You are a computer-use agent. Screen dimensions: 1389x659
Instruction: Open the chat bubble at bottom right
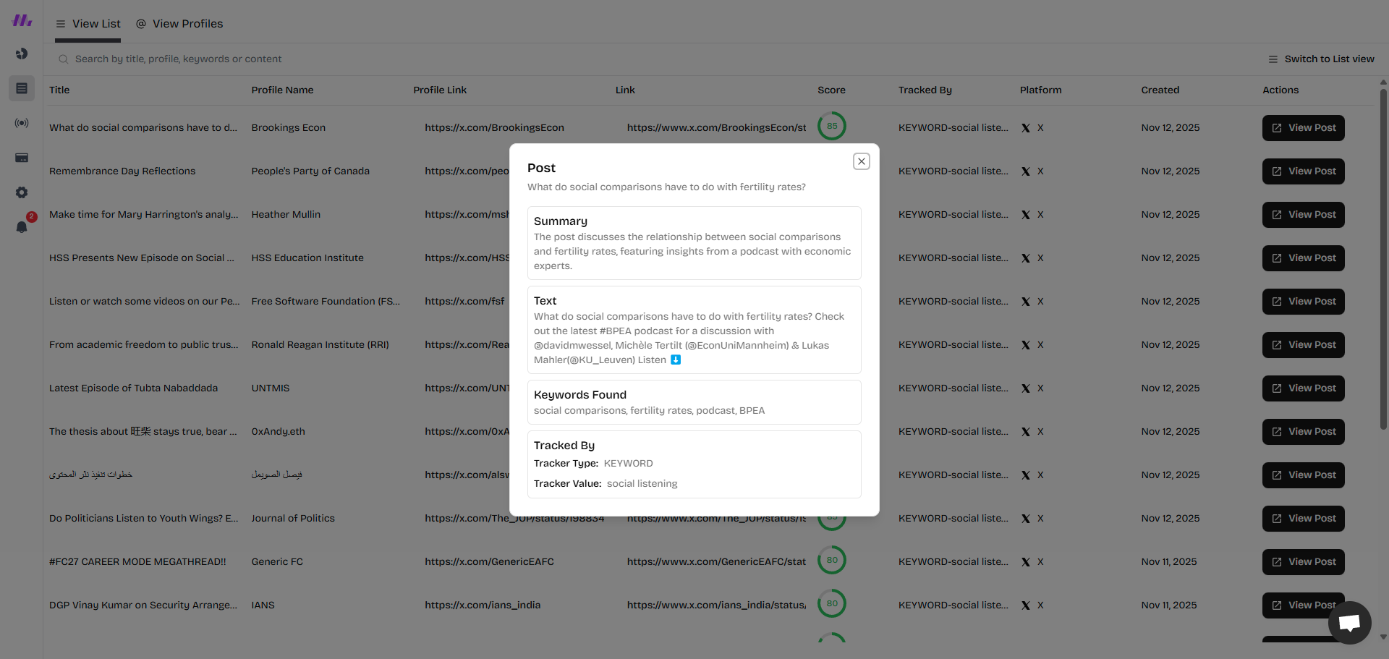click(x=1349, y=623)
